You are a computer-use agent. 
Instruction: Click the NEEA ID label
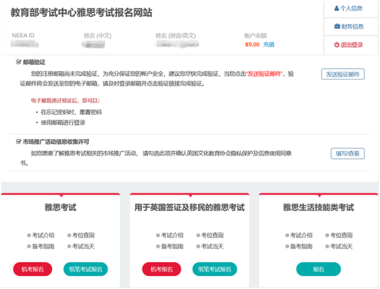coord(23,36)
